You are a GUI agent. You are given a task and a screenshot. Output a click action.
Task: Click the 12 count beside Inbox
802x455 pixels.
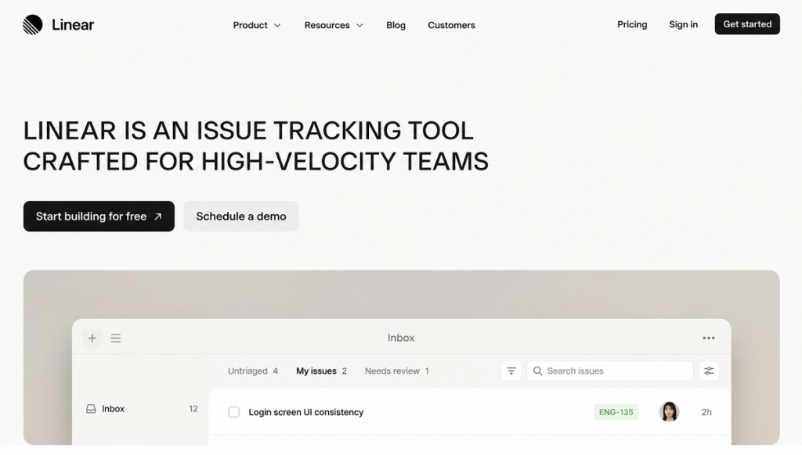click(x=193, y=409)
